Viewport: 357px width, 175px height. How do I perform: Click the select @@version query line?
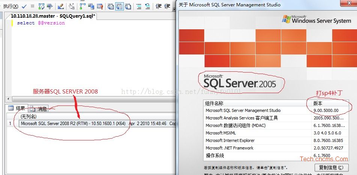click(41, 23)
